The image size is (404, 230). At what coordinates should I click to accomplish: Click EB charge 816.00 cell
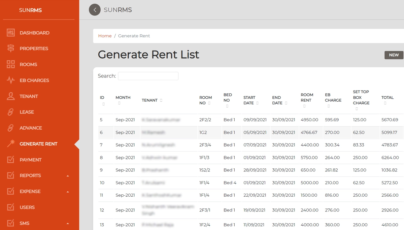click(332, 195)
